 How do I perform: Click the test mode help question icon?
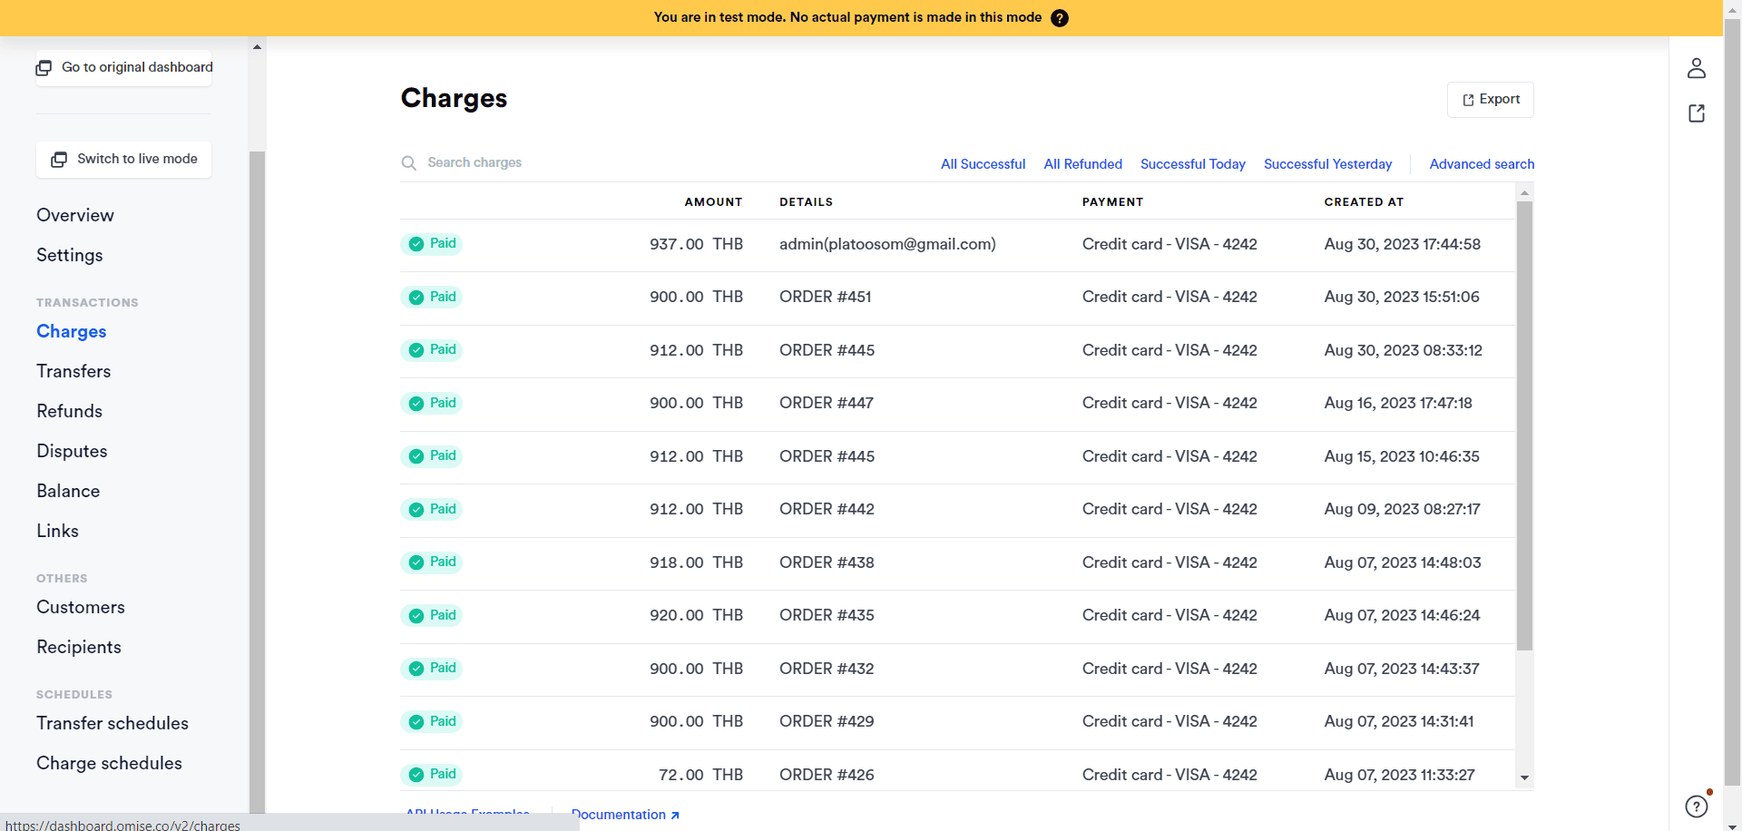1059,18
